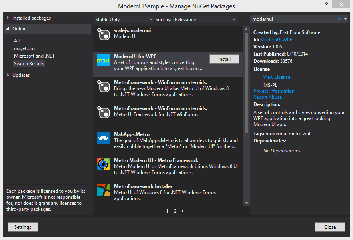This screenshot has width=353, height=240.
Task: Click the 'No Dependencies' text
Action: coord(281,151)
